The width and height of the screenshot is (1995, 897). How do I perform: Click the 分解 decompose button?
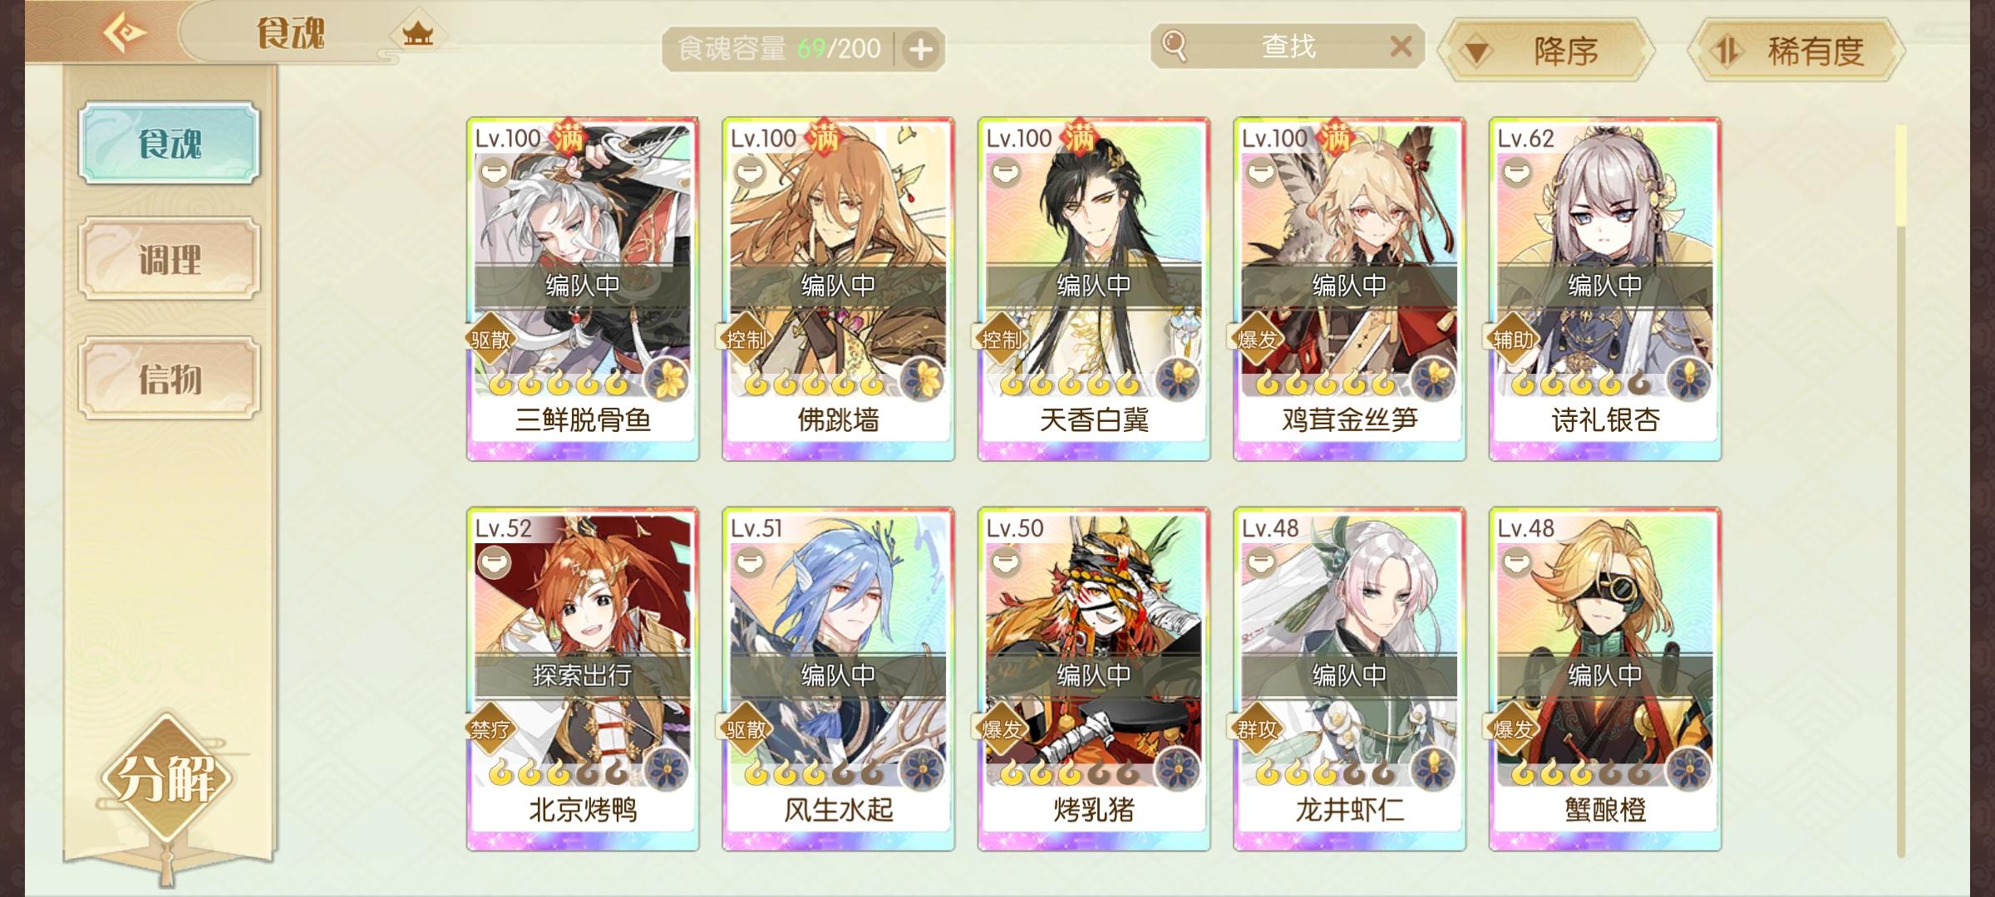pos(167,779)
